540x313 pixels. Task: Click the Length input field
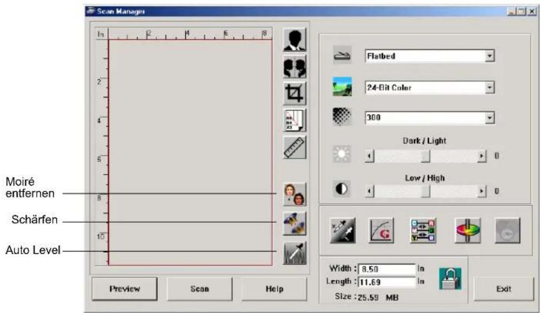[x=387, y=282]
